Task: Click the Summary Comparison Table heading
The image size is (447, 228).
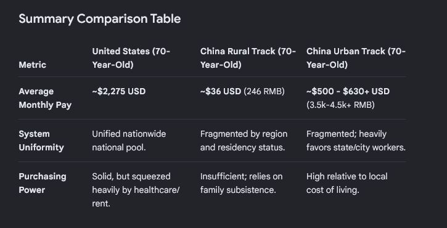Action: coord(99,19)
